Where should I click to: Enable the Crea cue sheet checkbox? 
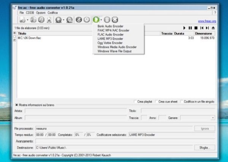157,101
